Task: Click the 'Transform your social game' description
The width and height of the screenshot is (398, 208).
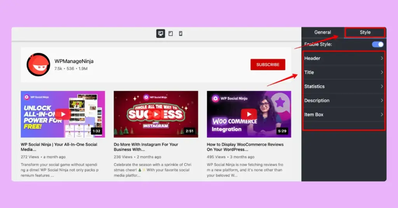Action: [59, 170]
